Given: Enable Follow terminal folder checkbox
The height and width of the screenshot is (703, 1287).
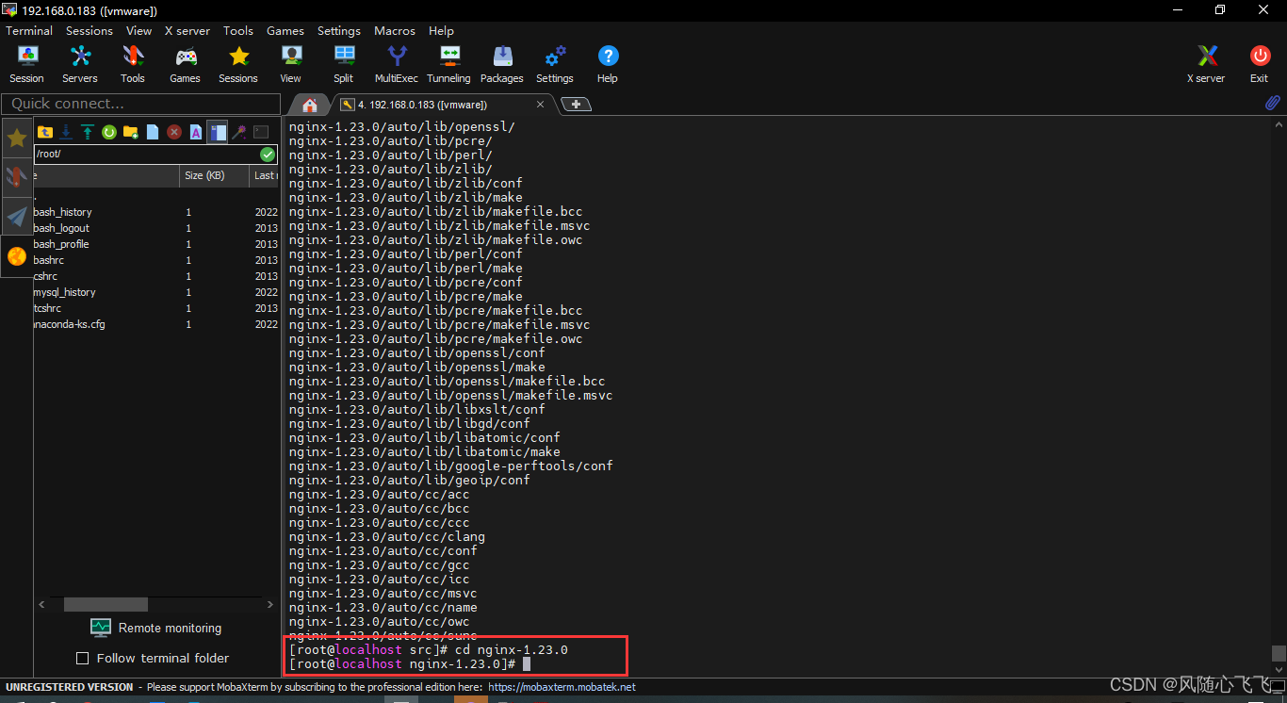Looking at the screenshot, I should pos(82,658).
